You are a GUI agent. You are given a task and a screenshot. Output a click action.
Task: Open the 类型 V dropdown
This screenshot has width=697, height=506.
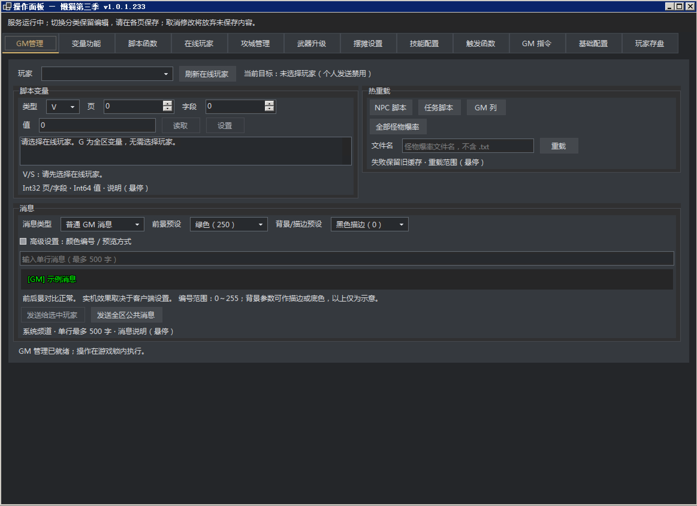63,107
